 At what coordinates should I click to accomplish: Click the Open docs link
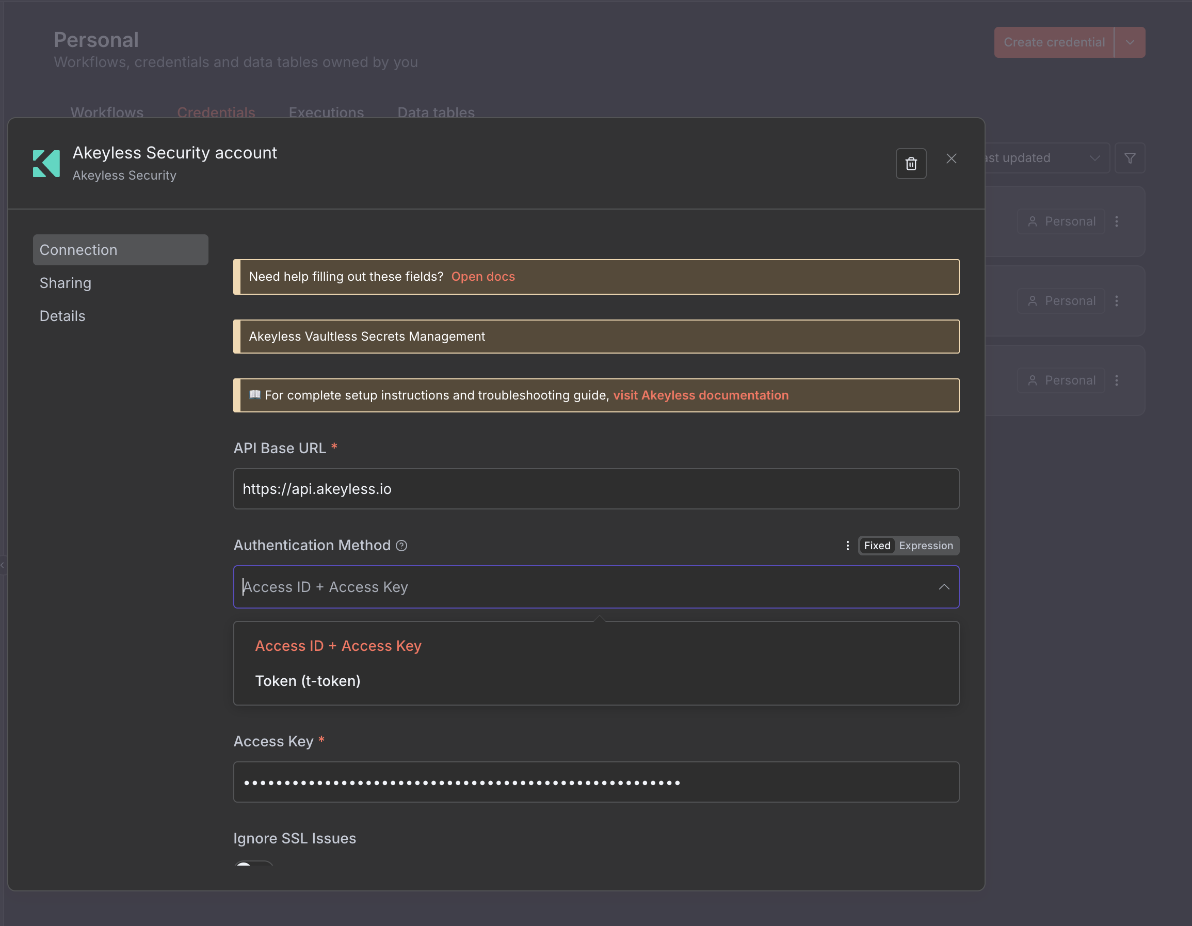point(482,276)
